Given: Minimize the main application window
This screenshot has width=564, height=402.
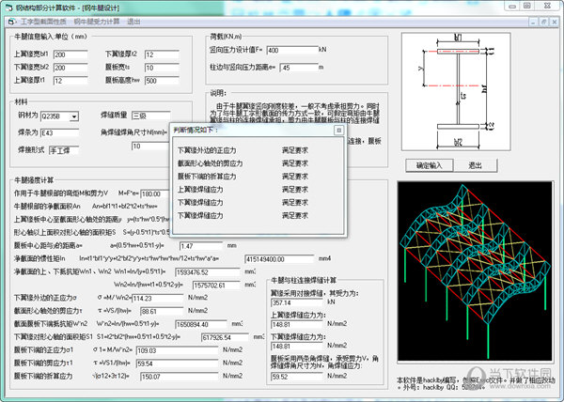Looking at the screenshot, I should [x=512, y=7].
